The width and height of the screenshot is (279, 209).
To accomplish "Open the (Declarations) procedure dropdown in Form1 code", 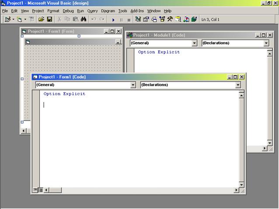I will [x=238, y=85].
